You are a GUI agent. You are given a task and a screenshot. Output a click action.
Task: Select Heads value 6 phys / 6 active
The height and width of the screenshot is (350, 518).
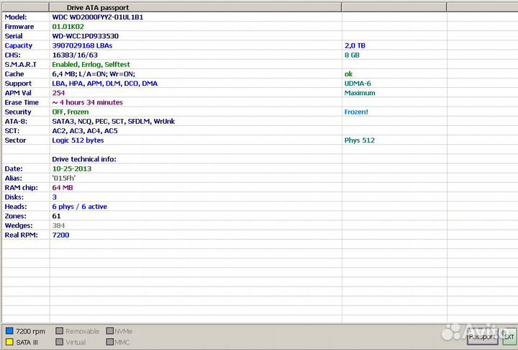click(x=80, y=207)
